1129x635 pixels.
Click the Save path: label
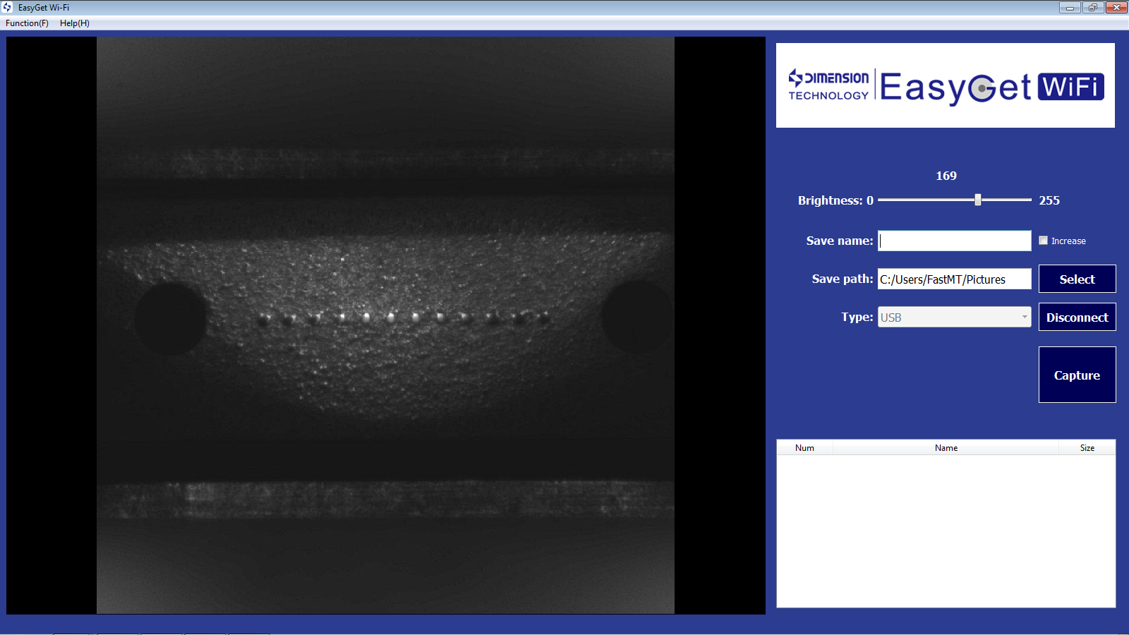(843, 279)
